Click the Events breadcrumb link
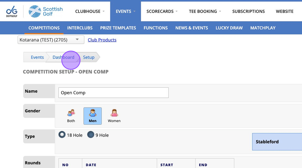This screenshot has height=168, width=302. [37, 57]
